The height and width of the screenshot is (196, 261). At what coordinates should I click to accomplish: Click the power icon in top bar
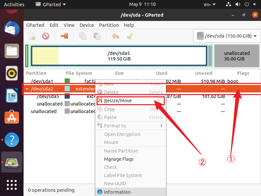(247, 4)
